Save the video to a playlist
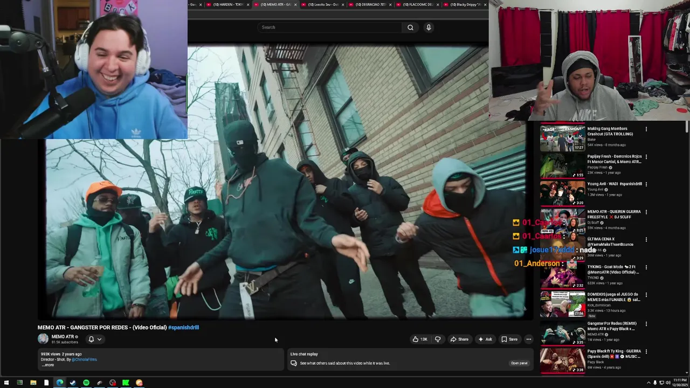Viewport: 690px width, 388px height. tap(509, 339)
